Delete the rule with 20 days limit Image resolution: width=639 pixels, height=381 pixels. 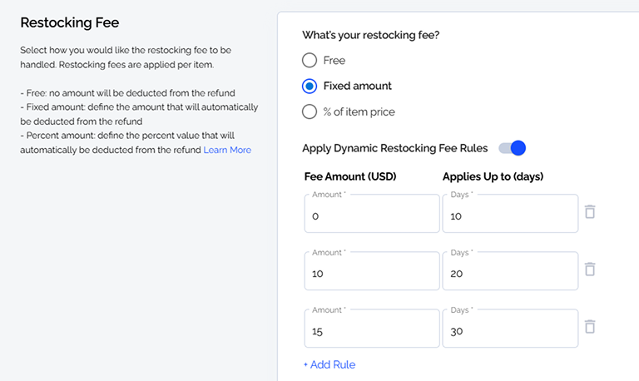pos(590,270)
